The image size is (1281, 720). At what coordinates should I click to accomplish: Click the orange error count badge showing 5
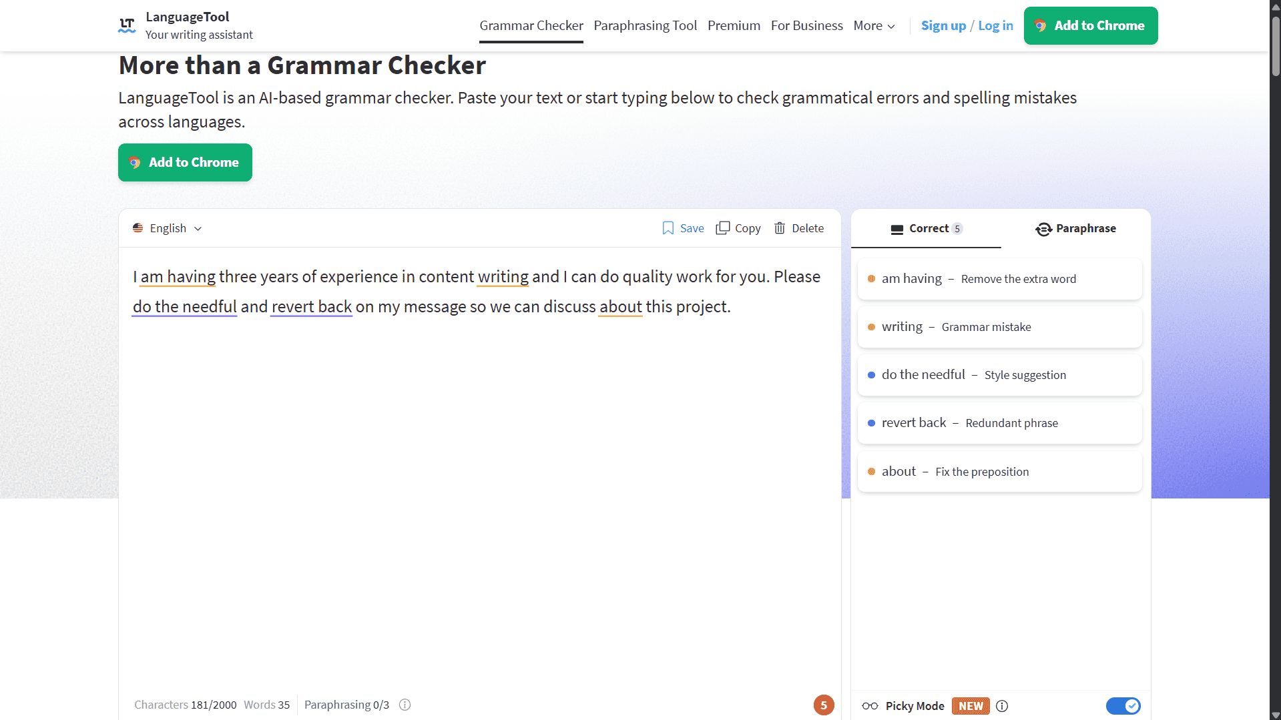tap(824, 705)
